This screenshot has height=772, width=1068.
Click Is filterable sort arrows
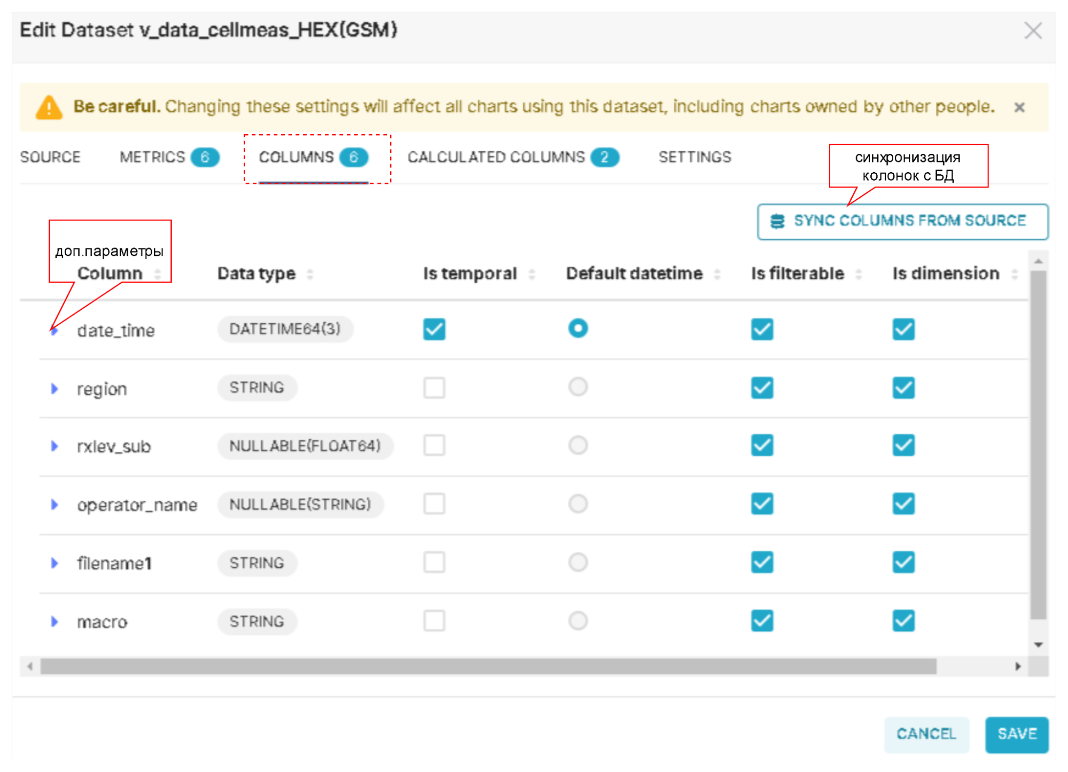tap(858, 274)
